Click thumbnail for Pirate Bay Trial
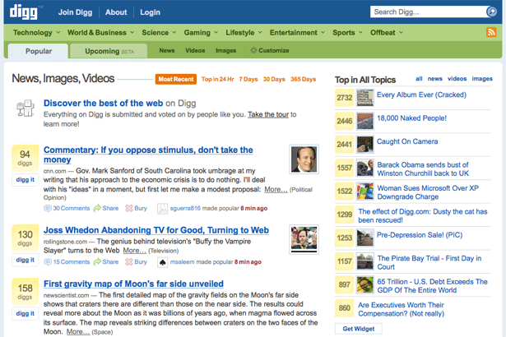Screen dimensions: 506x337 click(x=365, y=261)
